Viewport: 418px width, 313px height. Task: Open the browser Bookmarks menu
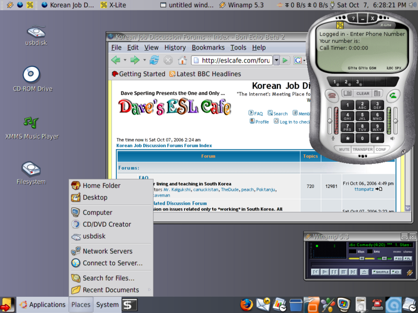(208, 47)
